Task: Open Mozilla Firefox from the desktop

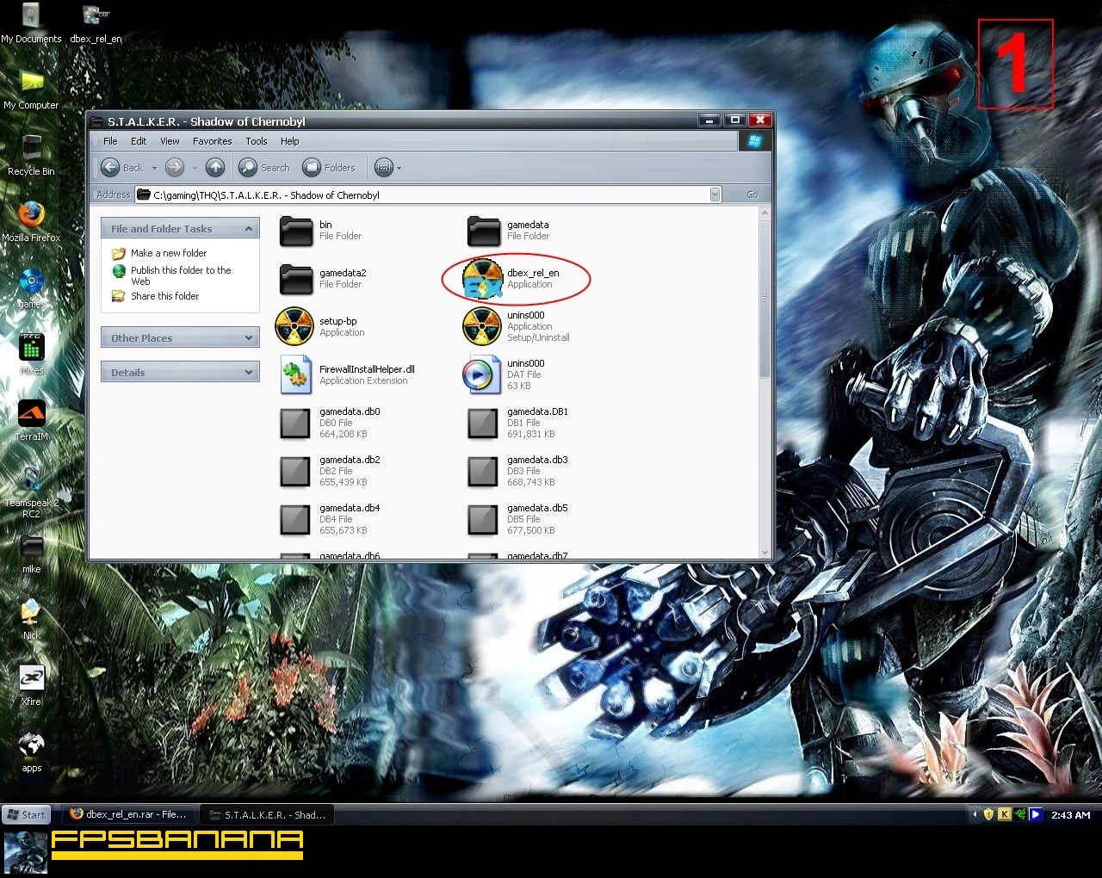Action: [31, 214]
